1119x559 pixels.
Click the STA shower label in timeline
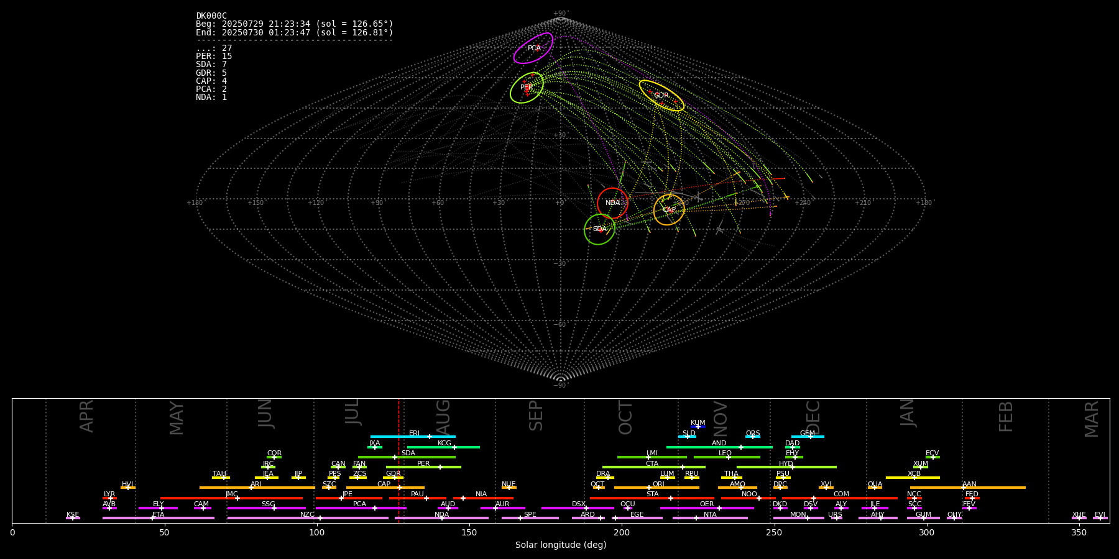click(x=653, y=494)
